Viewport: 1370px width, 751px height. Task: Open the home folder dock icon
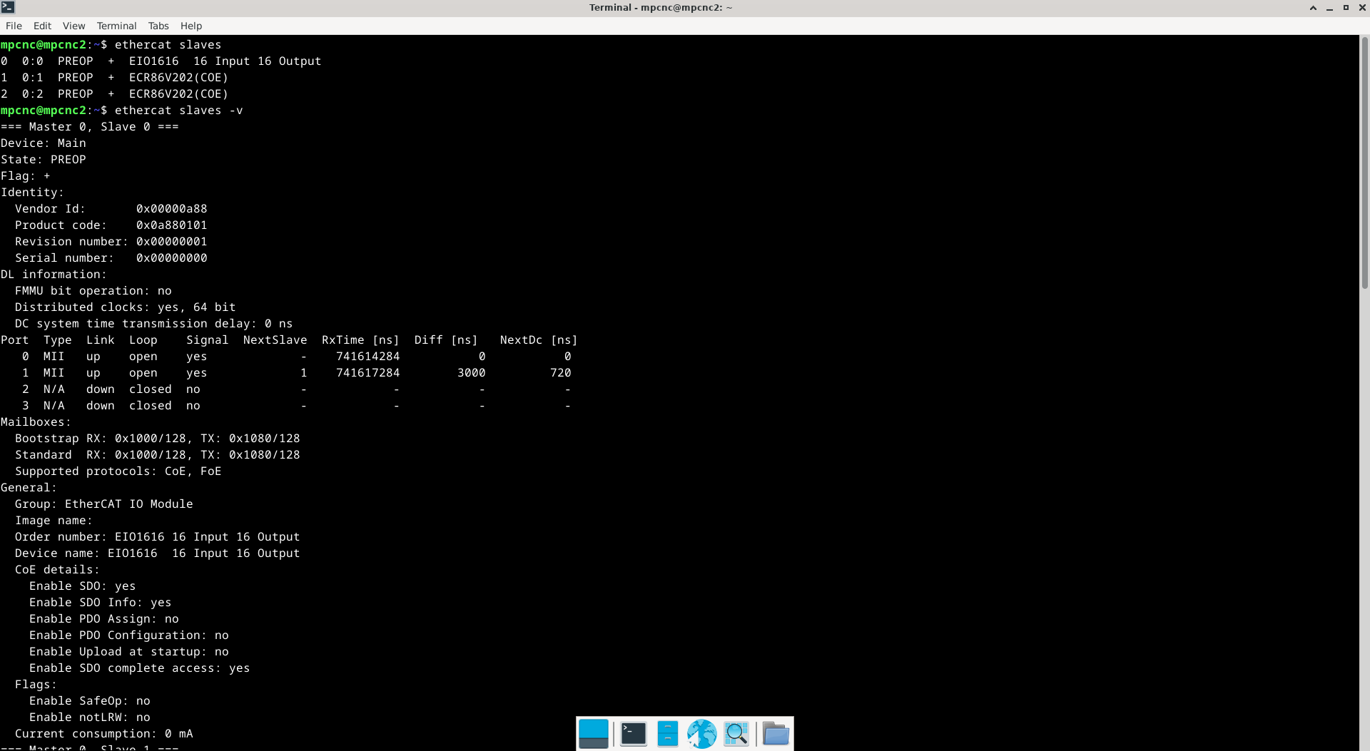coord(776,734)
